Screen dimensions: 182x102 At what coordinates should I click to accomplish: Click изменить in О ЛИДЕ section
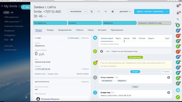click(85, 38)
